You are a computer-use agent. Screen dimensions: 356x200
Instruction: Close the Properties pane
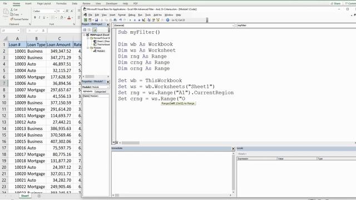(108, 82)
